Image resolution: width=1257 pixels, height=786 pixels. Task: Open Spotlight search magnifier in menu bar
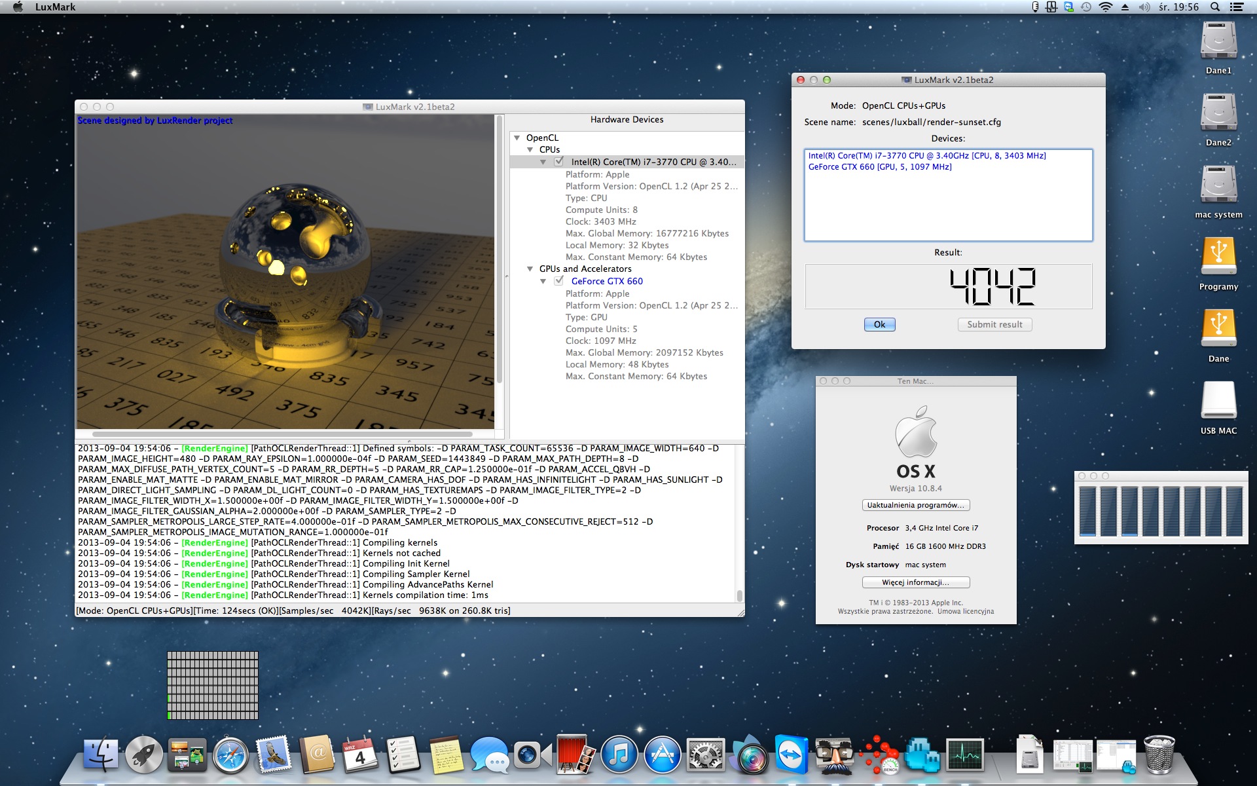tap(1215, 7)
